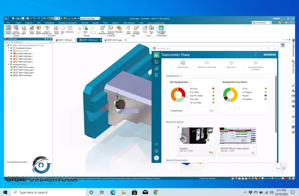Launch Design Manager
299x196 pixels.
point(136,30)
